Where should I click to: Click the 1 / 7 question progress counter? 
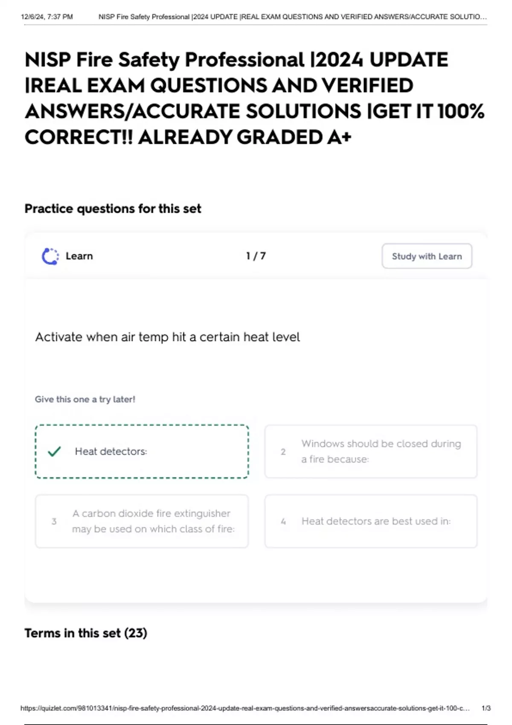coord(256,256)
